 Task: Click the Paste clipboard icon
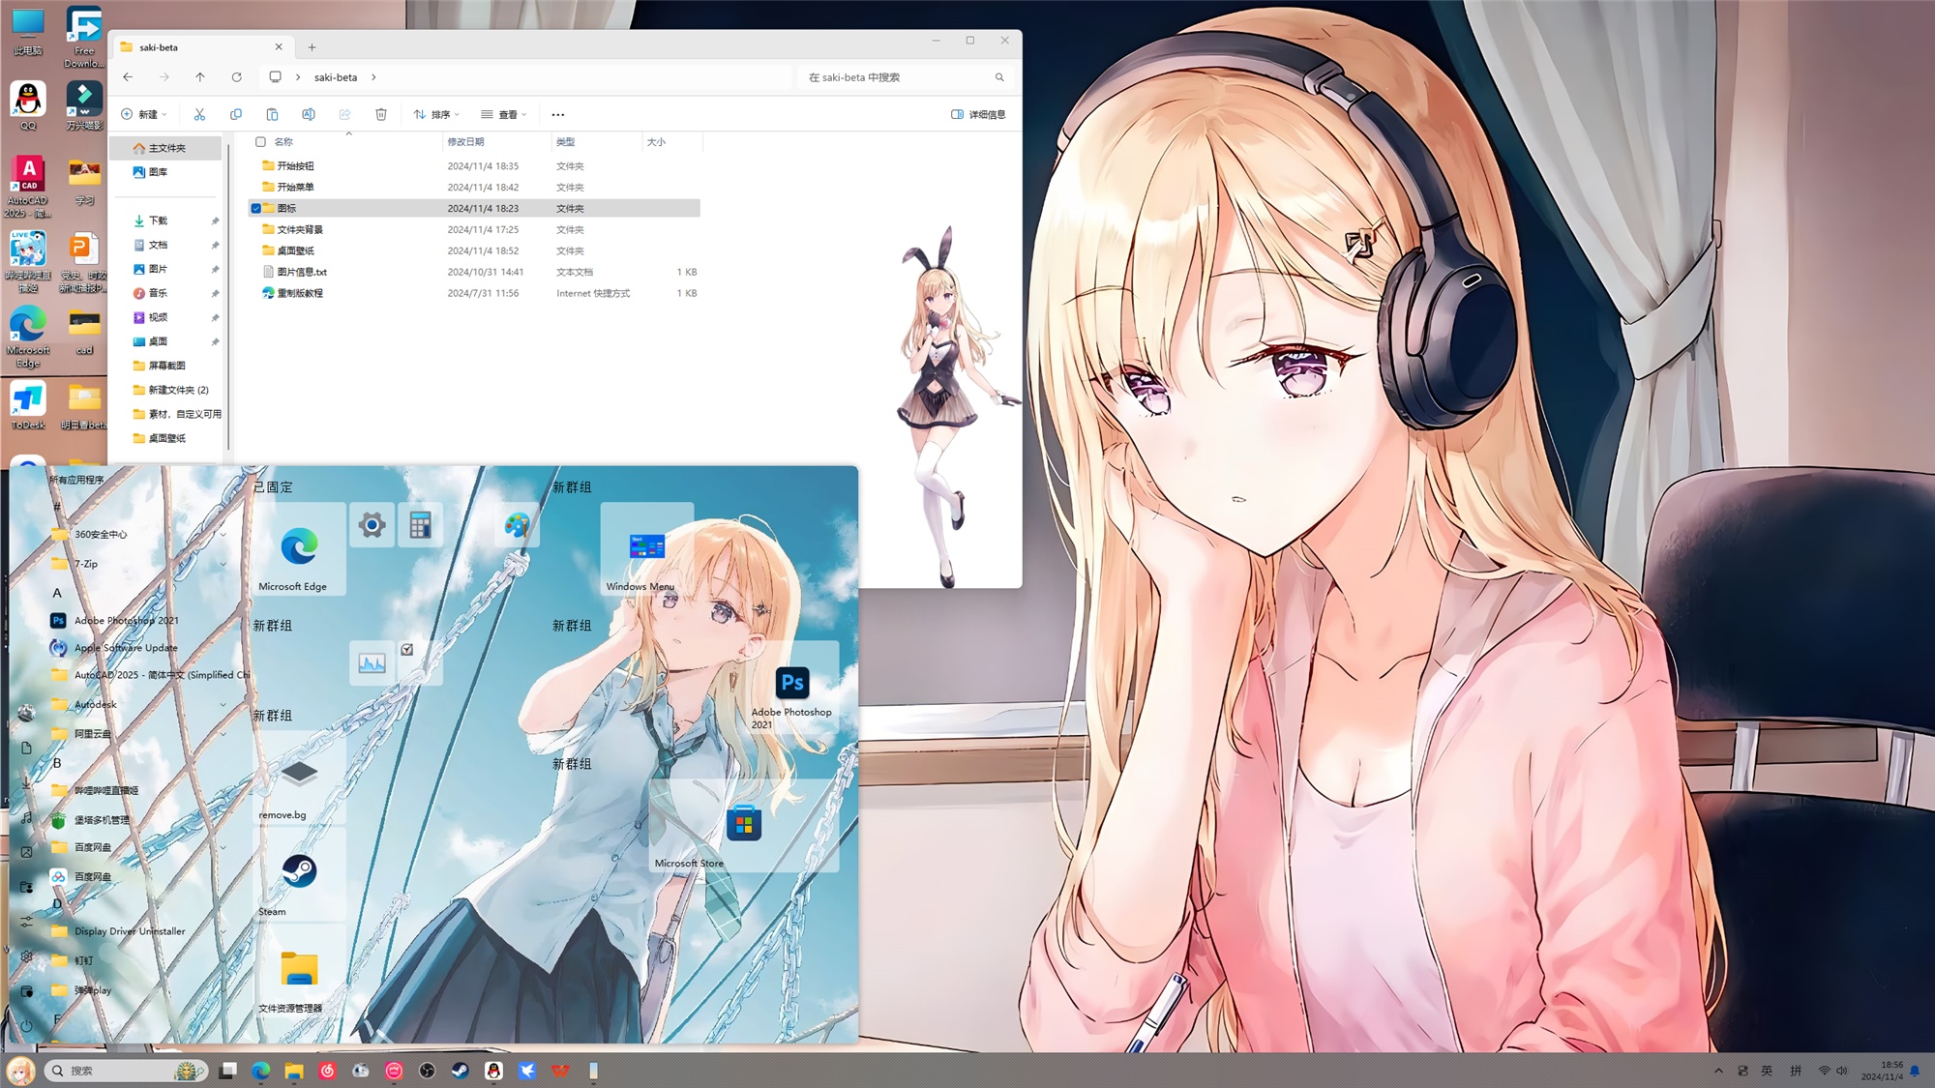(272, 114)
